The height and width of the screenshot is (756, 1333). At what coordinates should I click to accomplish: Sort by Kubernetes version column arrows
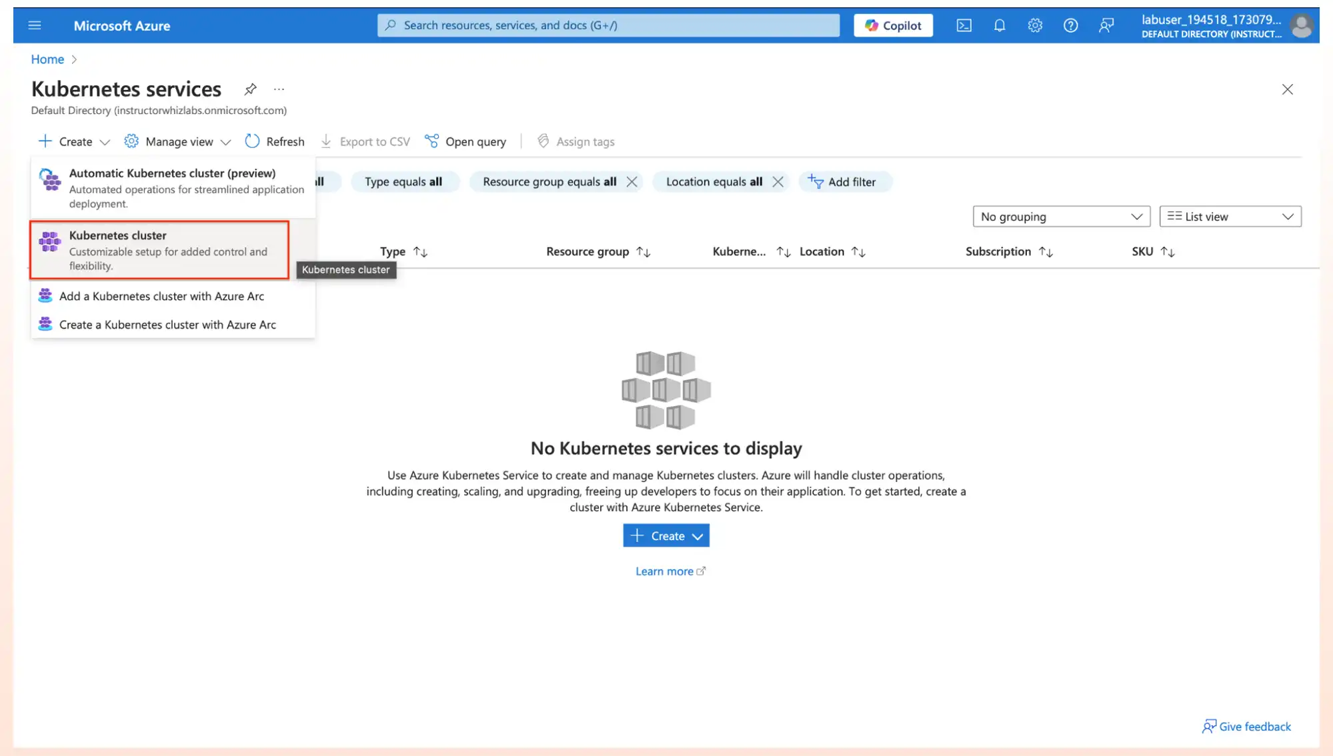[784, 251]
